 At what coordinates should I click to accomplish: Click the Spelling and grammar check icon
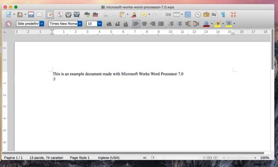click(87, 15)
